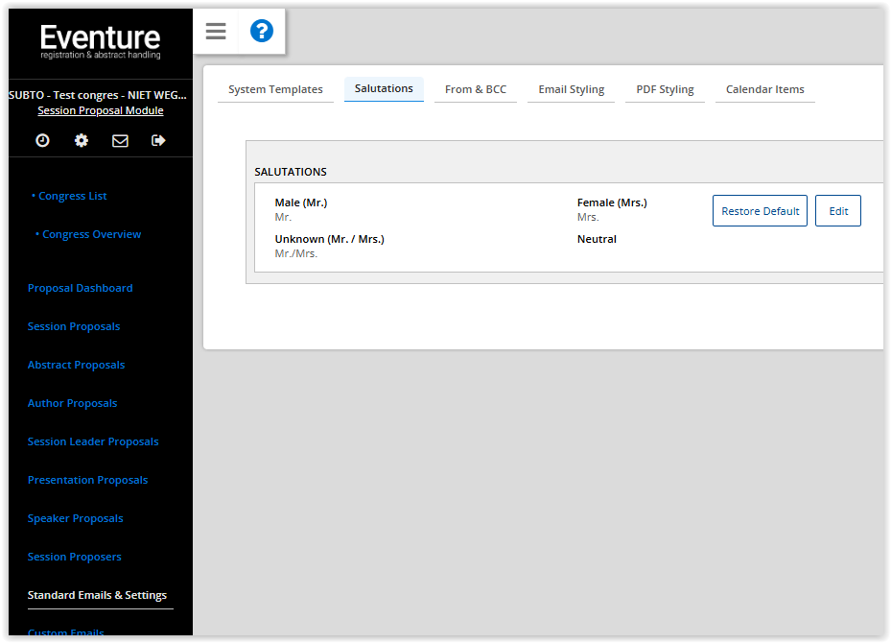Click the clock icon in sidebar
Screen dimensions: 891x643
tap(42, 140)
